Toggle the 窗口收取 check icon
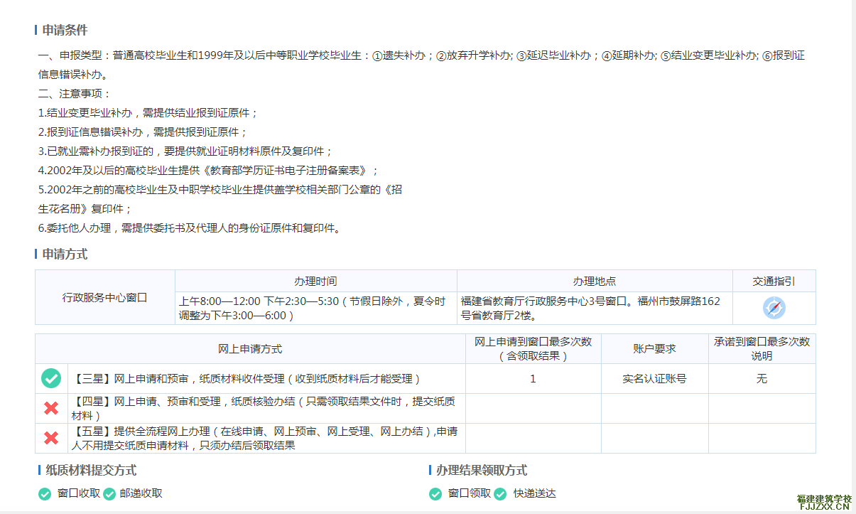The height and width of the screenshot is (514, 856). [45, 493]
